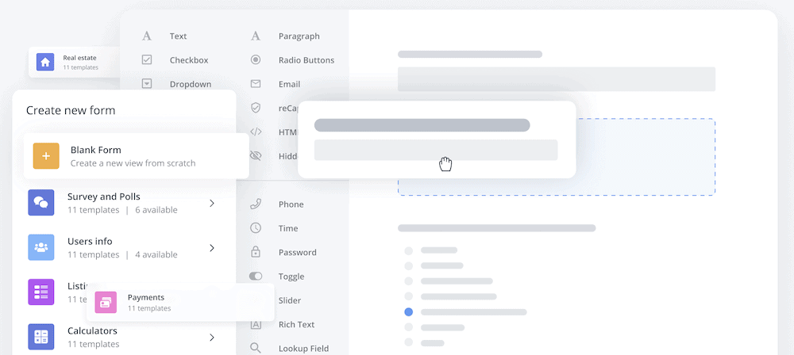794x355 pixels.
Task: Open the Users info title
Action: (x=90, y=241)
